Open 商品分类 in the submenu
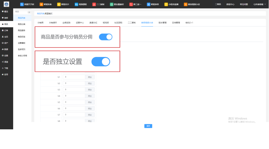Viewport: 269px width, 149px height. [x=22, y=24]
